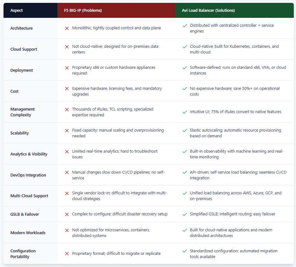Screen dimensions: 296x267
Task: Select the Management Complexity row label
Action: point(23,112)
